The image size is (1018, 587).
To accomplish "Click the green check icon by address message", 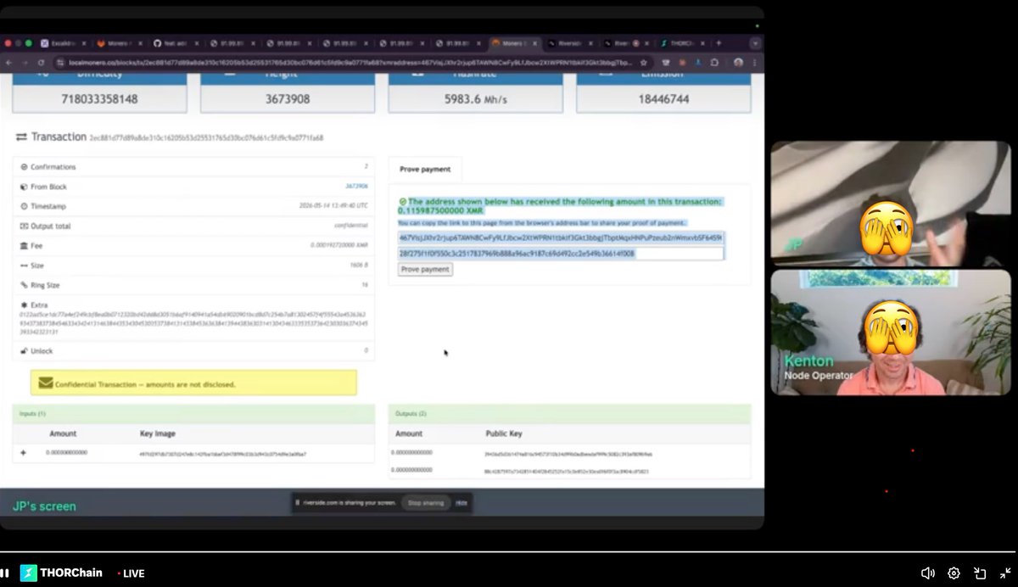I will (402, 202).
